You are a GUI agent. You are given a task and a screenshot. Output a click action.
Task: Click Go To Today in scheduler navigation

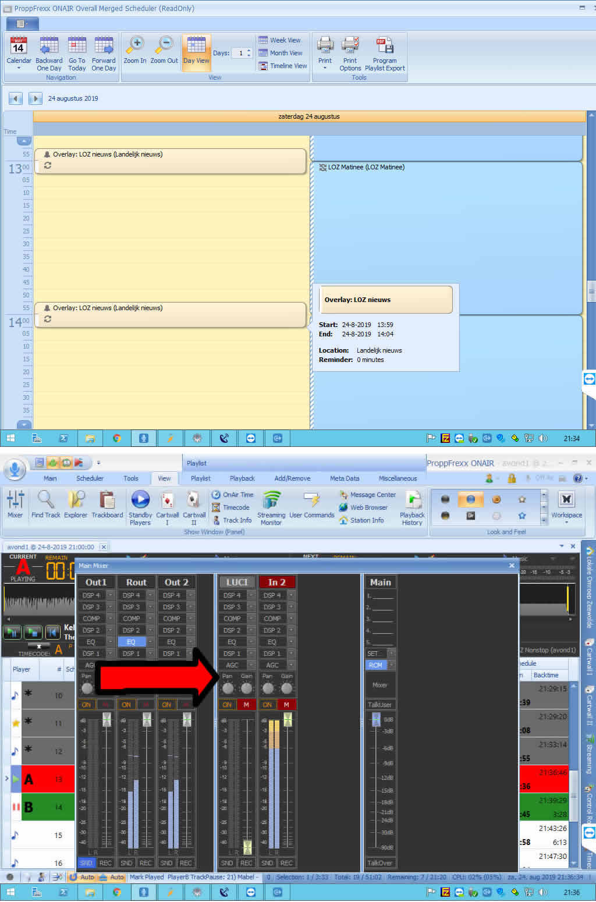click(x=77, y=53)
